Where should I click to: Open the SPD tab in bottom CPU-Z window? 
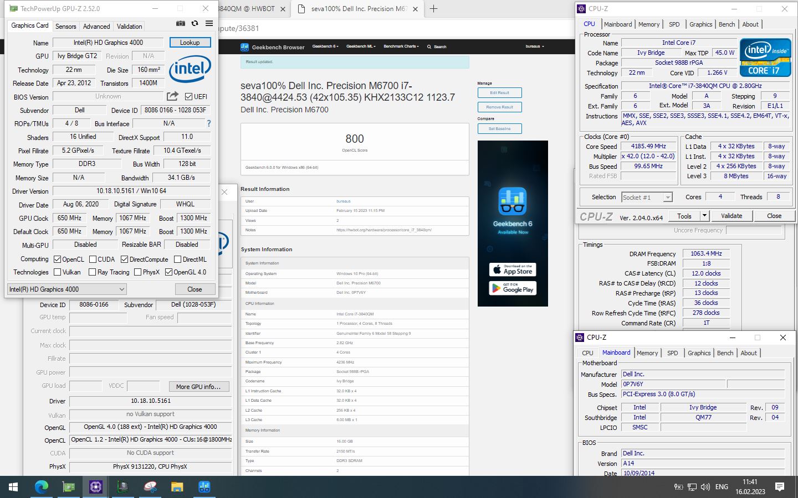672,353
